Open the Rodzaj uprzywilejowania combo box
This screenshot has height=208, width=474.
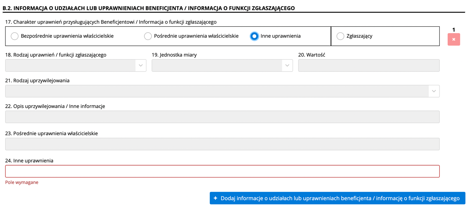click(217, 91)
